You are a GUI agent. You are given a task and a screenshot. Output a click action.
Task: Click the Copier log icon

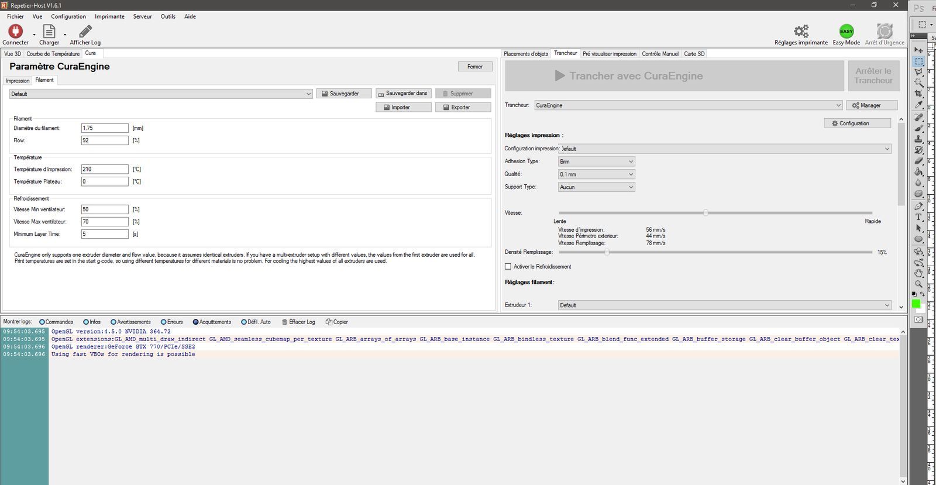point(329,322)
